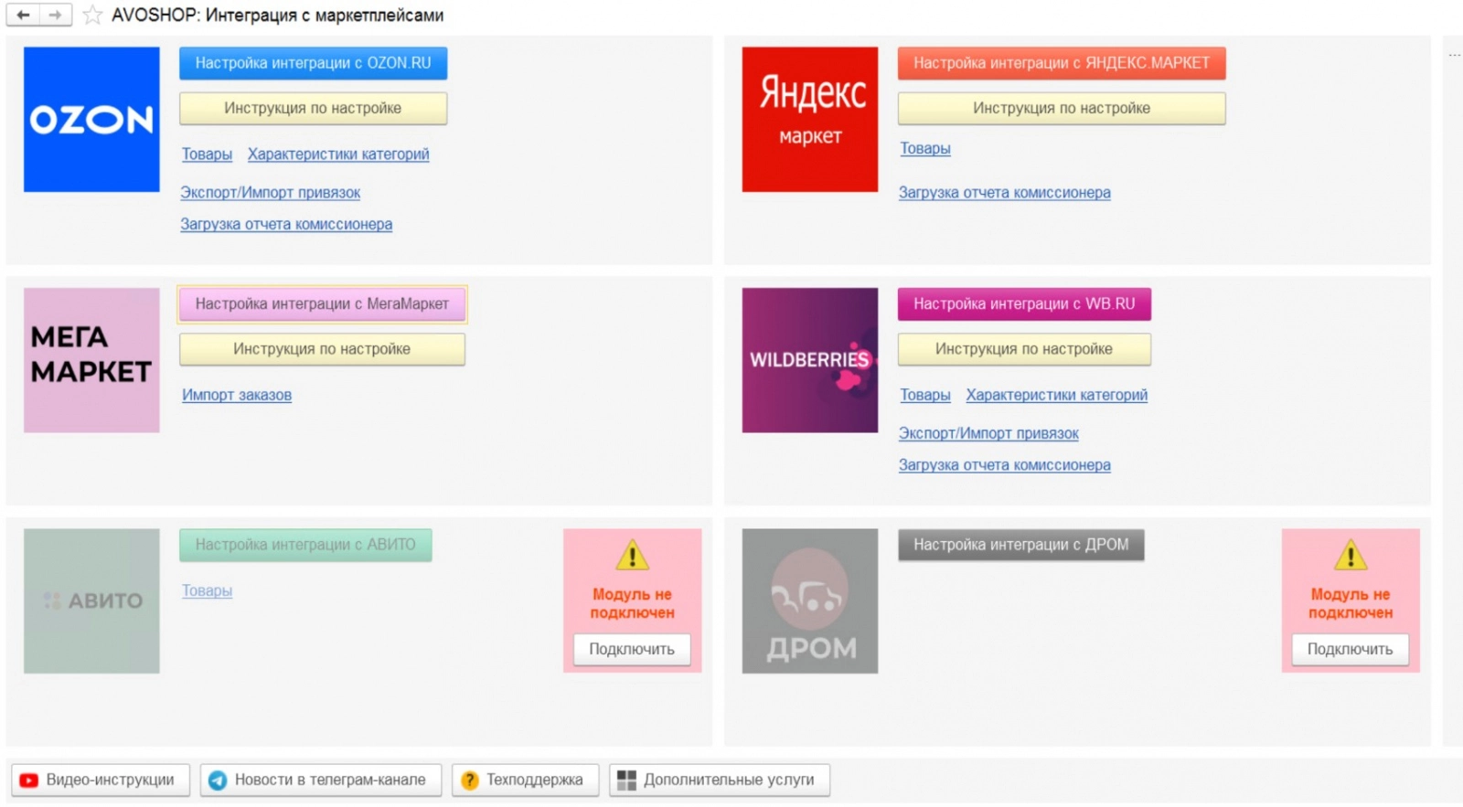The image size is (1463, 807).
Task: Open Экспорт/Импорт привязок link under Wildberries
Action: 988,433
